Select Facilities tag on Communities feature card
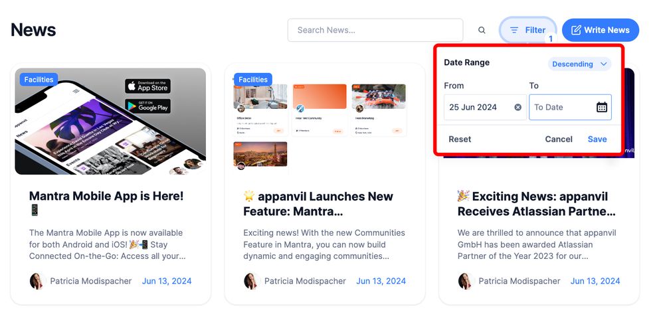Image resolution: width=663 pixels, height=316 pixels. [x=253, y=80]
